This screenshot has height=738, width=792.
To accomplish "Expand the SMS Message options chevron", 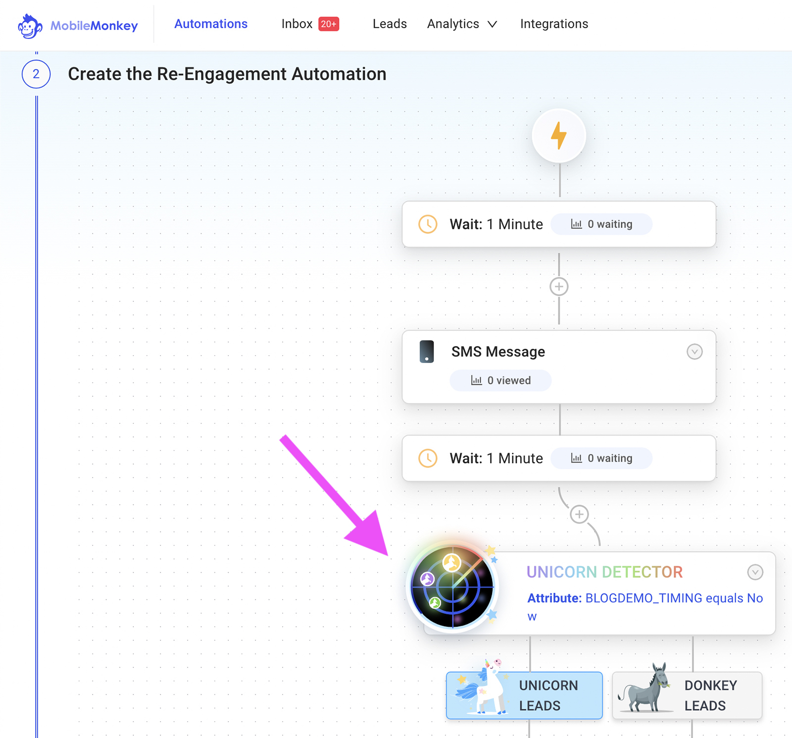I will click(x=694, y=352).
